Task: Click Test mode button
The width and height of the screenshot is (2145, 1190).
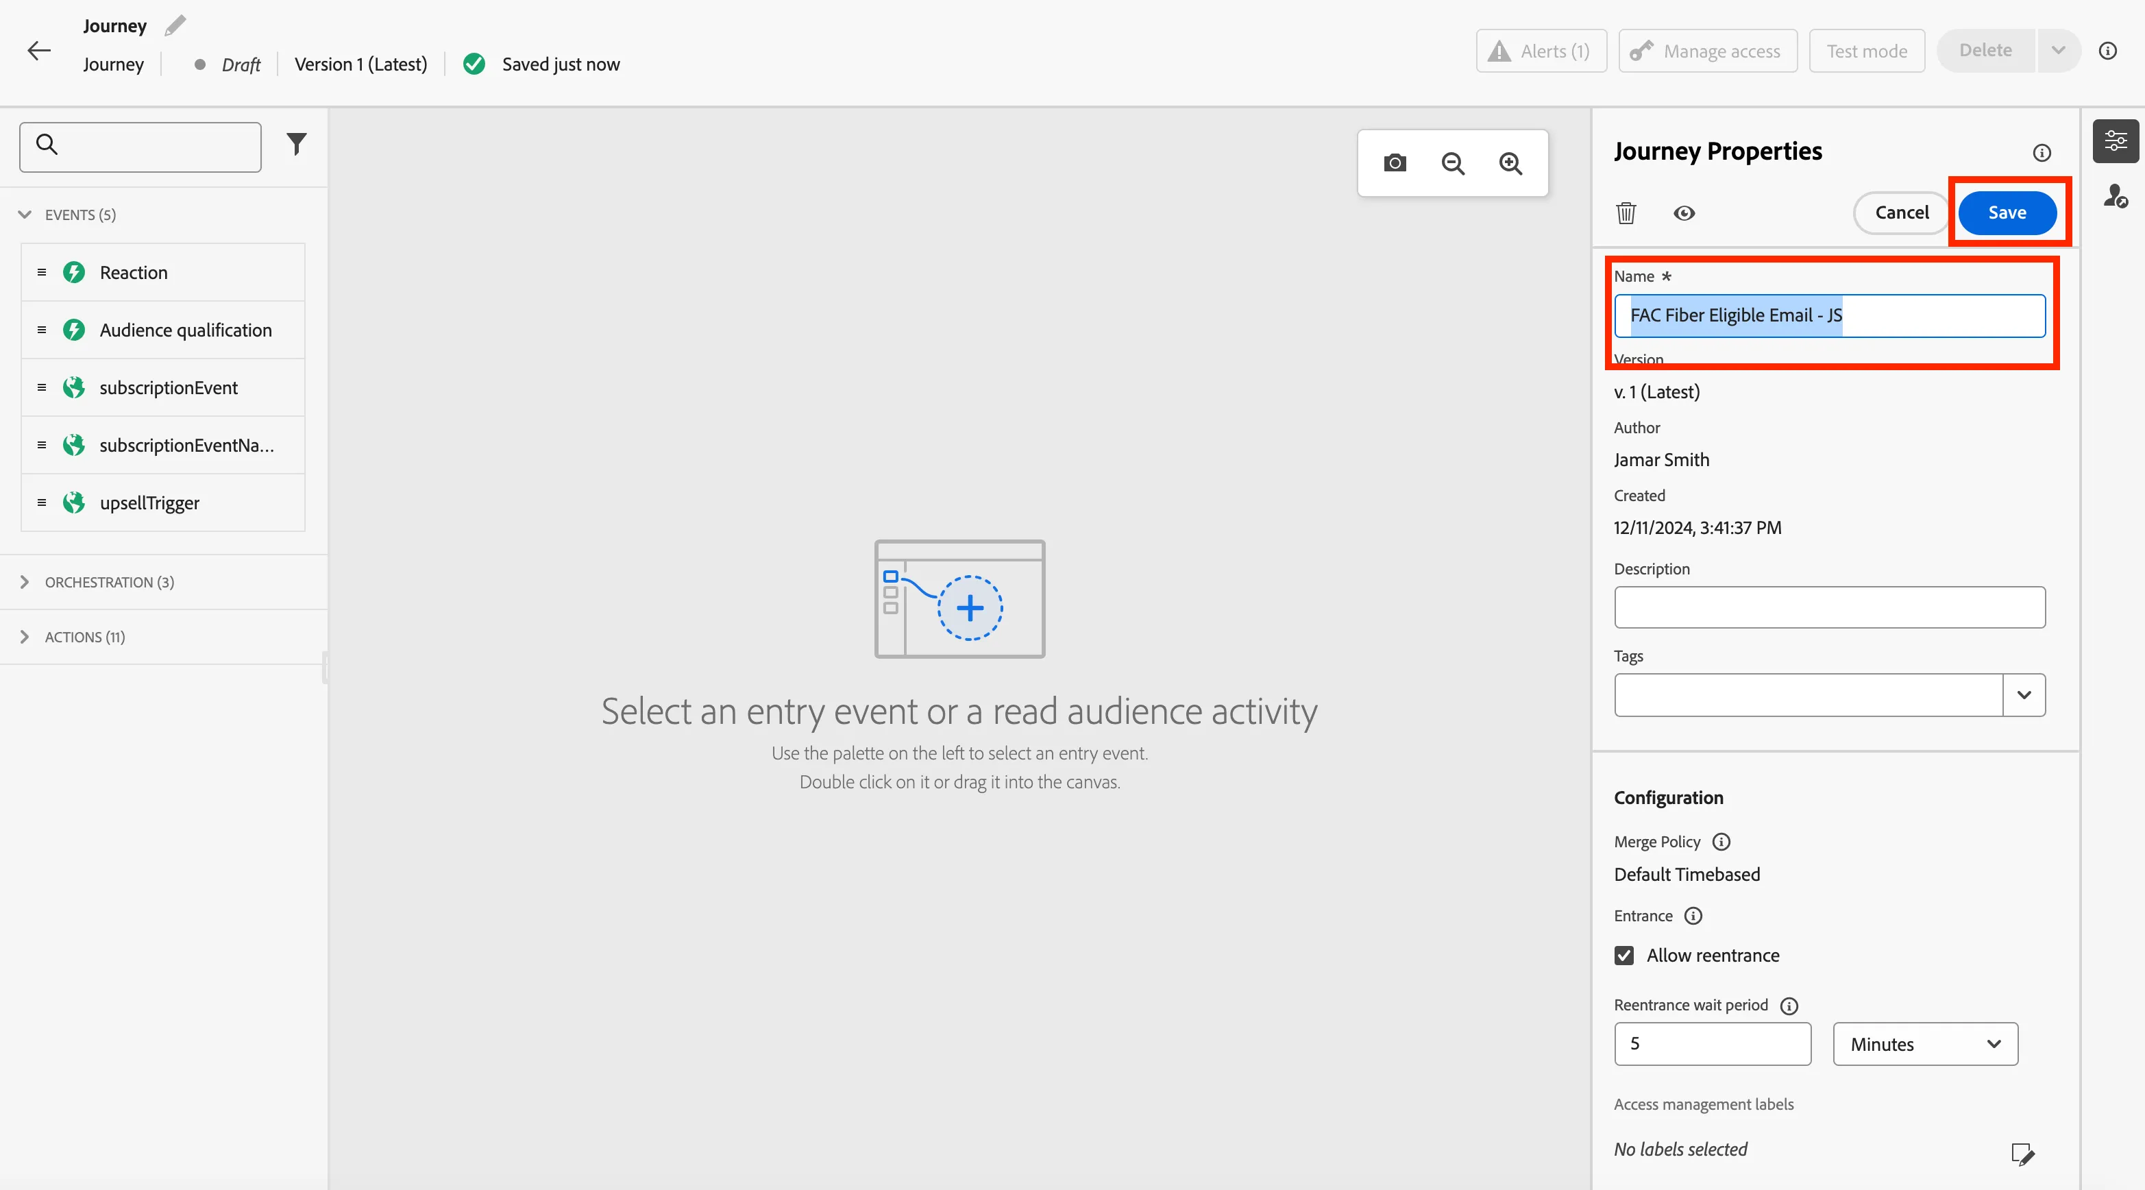Action: [x=1867, y=51]
